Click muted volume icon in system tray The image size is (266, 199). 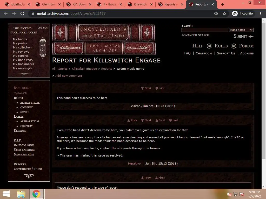coord(229,194)
